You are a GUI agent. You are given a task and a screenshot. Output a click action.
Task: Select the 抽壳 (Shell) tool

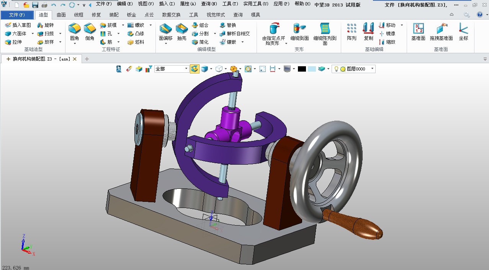coord(182,32)
